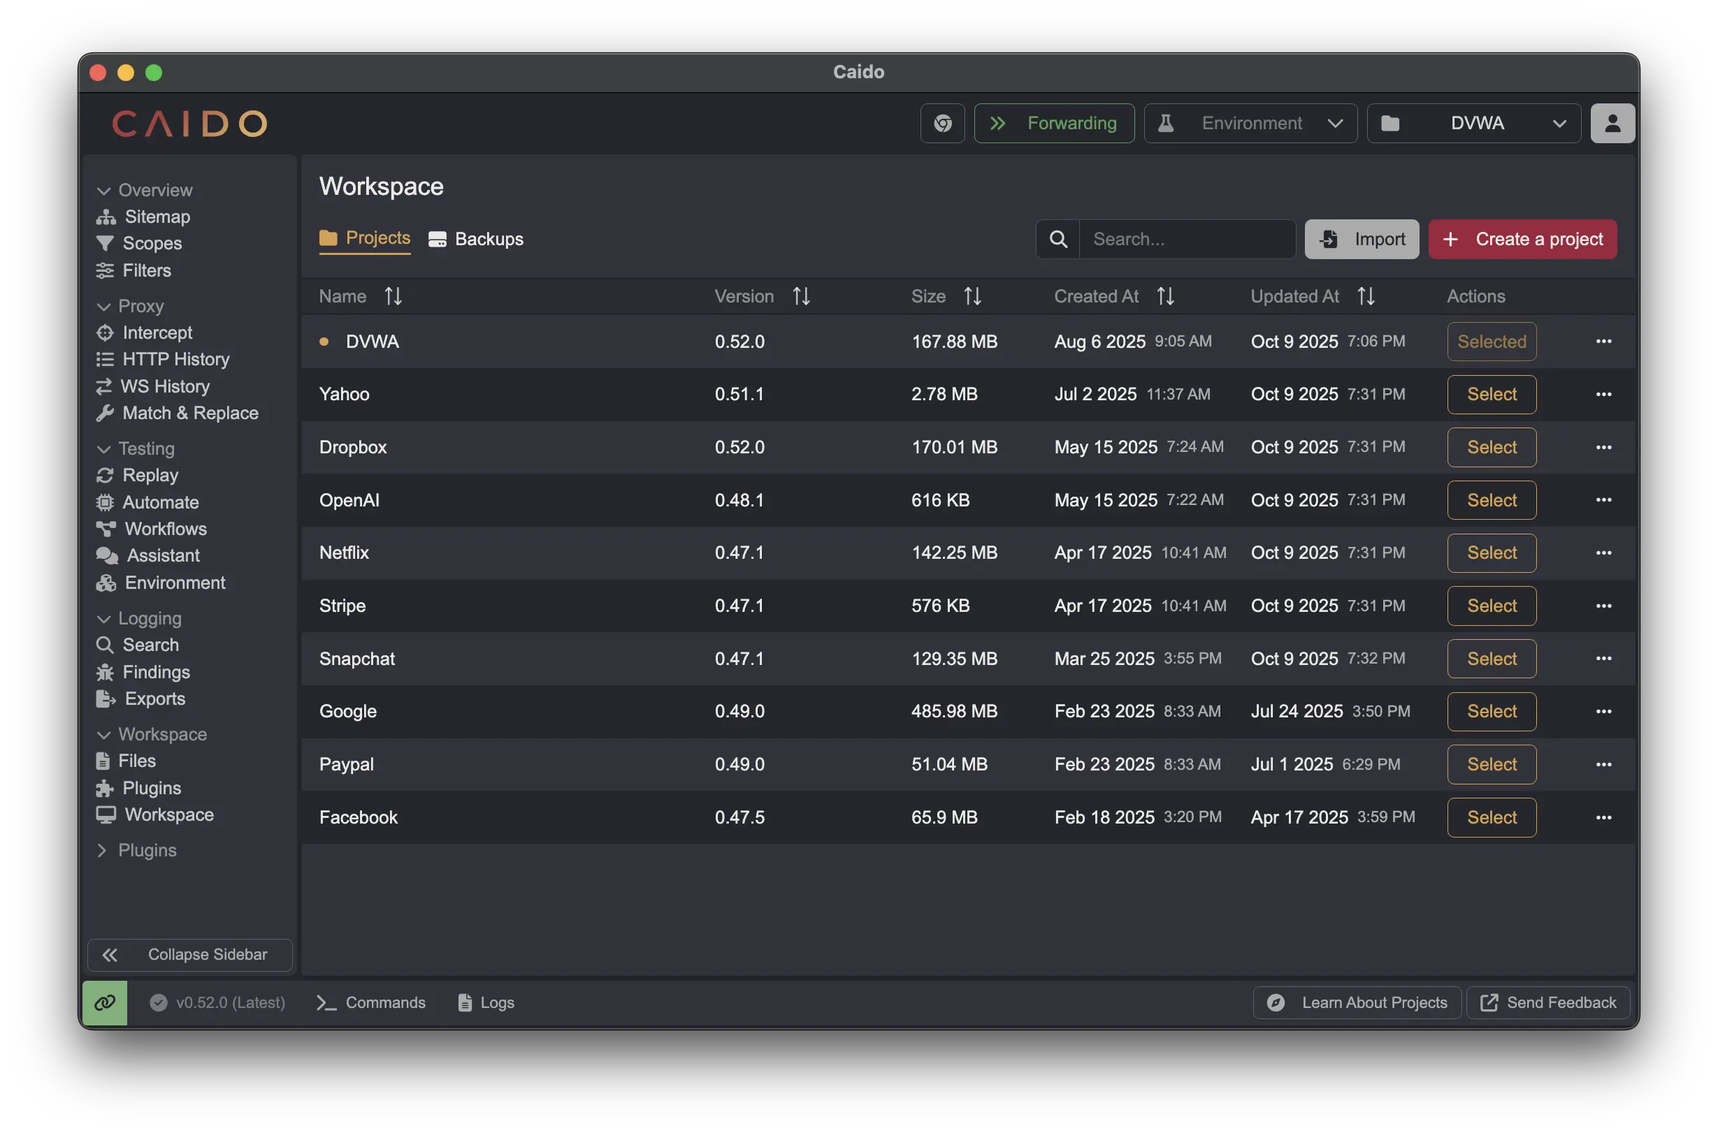Open the Environment dropdown in top bar
The height and width of the screenshot is (1133, 1718).
[x=1251, y=124]
